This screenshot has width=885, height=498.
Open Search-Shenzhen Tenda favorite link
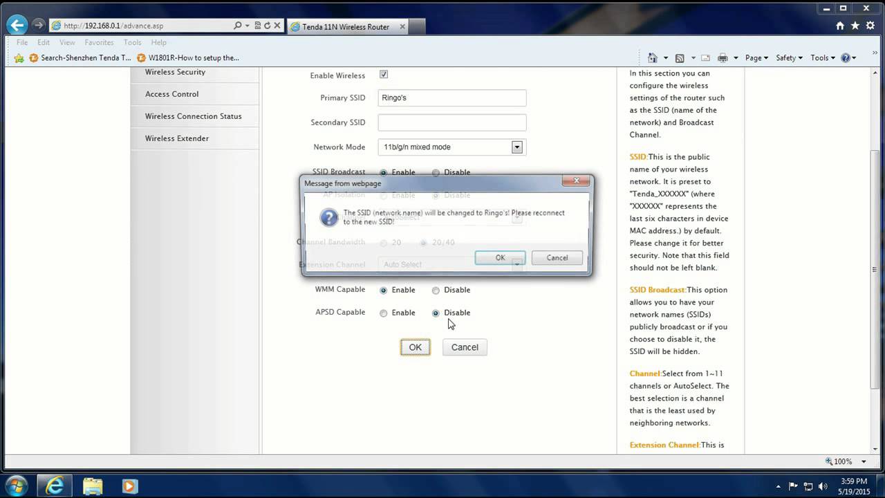pyautogui.click(x=80, y=58)
